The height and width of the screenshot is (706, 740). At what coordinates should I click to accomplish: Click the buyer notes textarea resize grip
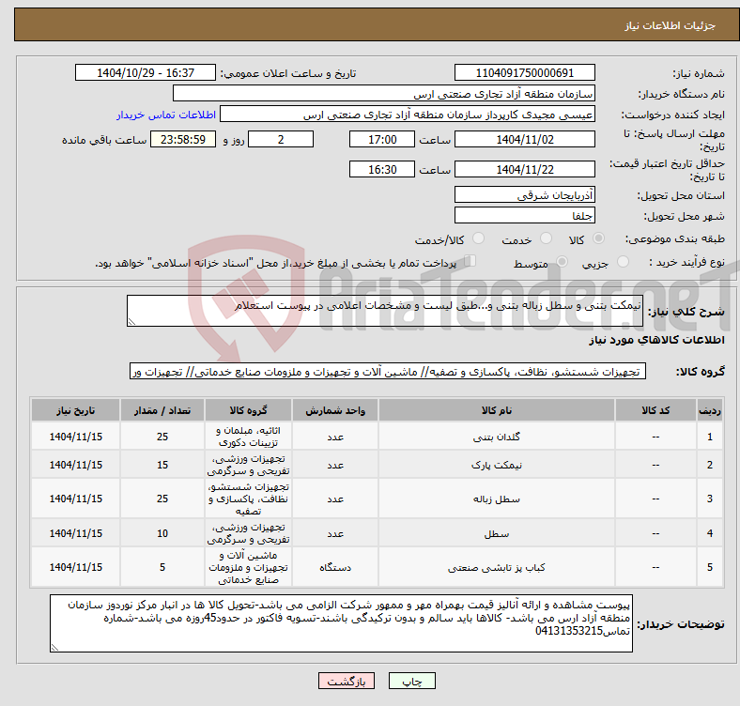[54, 648]
